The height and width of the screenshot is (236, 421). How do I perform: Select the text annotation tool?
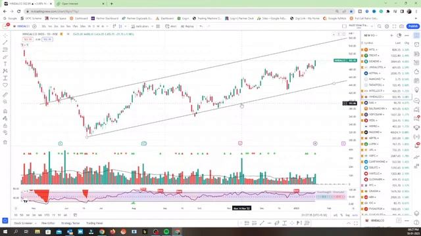click(5, 64)
